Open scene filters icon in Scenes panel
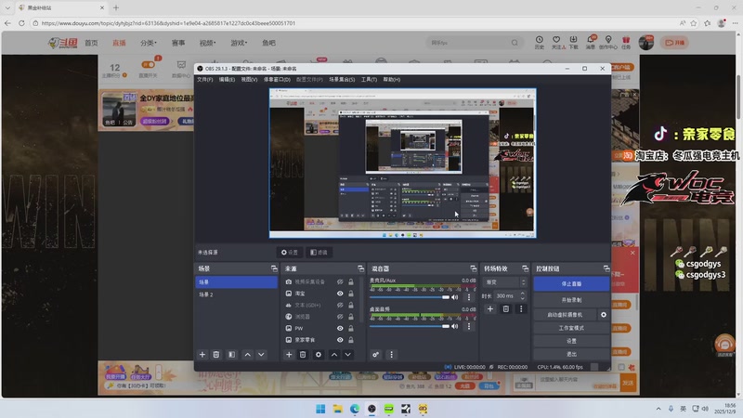This screenshot has width=743, height=418. (x=231, y=355)
